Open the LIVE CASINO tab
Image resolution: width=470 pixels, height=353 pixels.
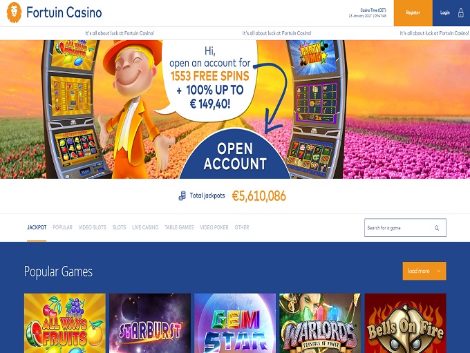(x=145, y=227)
